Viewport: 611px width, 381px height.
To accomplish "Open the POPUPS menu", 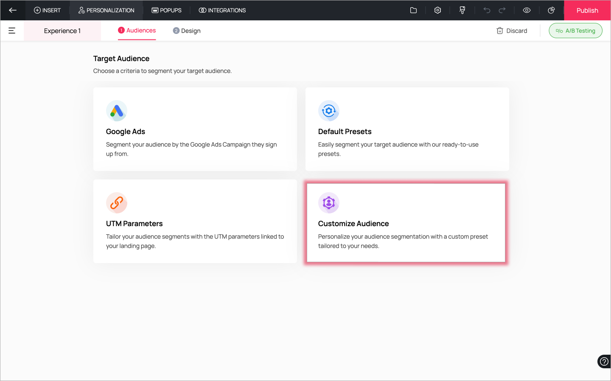I will click(166, 10).
